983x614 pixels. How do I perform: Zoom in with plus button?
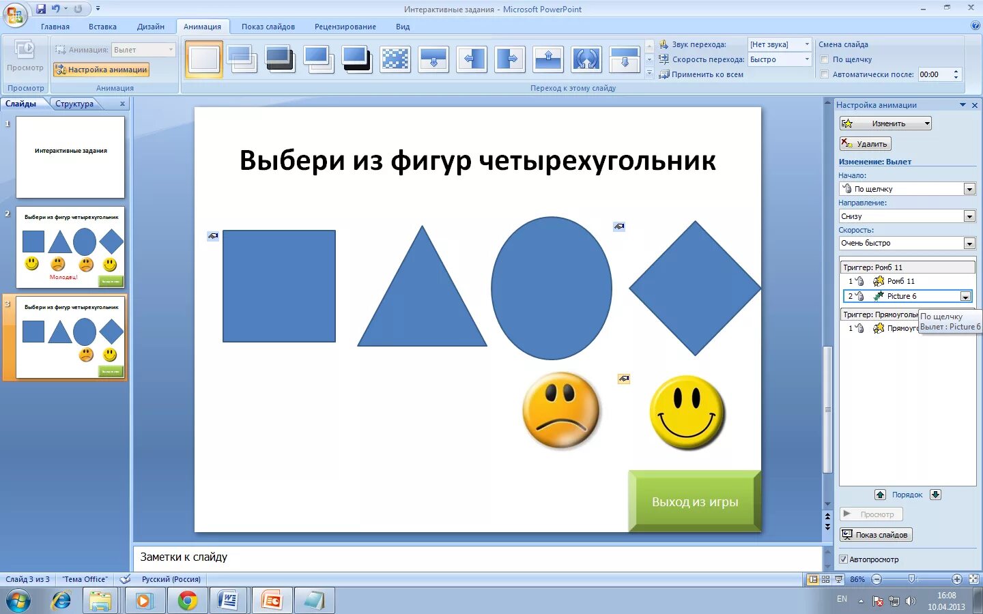click(956, 579)
